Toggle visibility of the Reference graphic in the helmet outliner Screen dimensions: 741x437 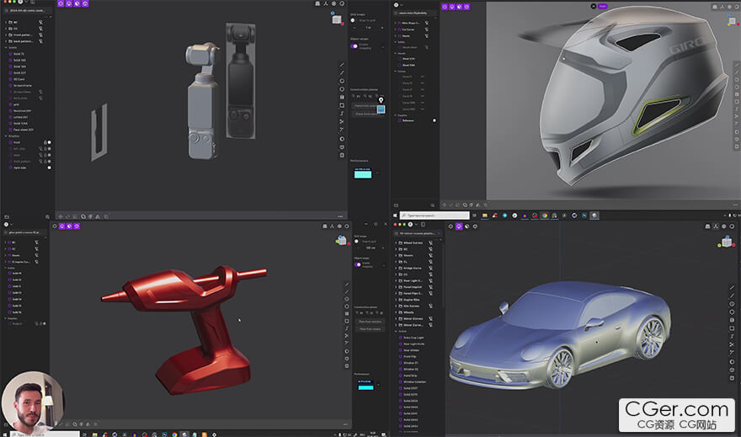(x=434, y=120)
